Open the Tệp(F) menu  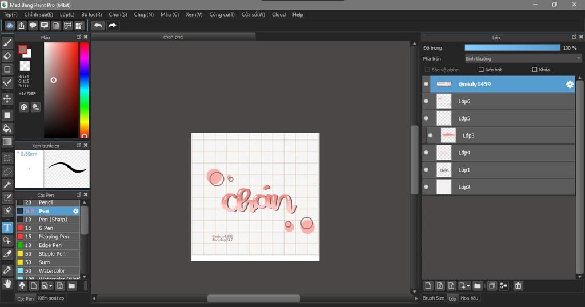point(10,14)
